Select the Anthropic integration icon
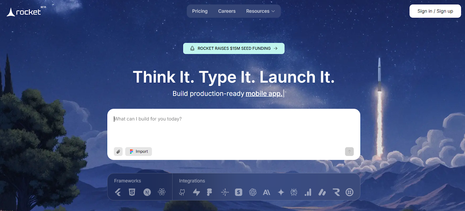465x211 pixels. (267, 192)
